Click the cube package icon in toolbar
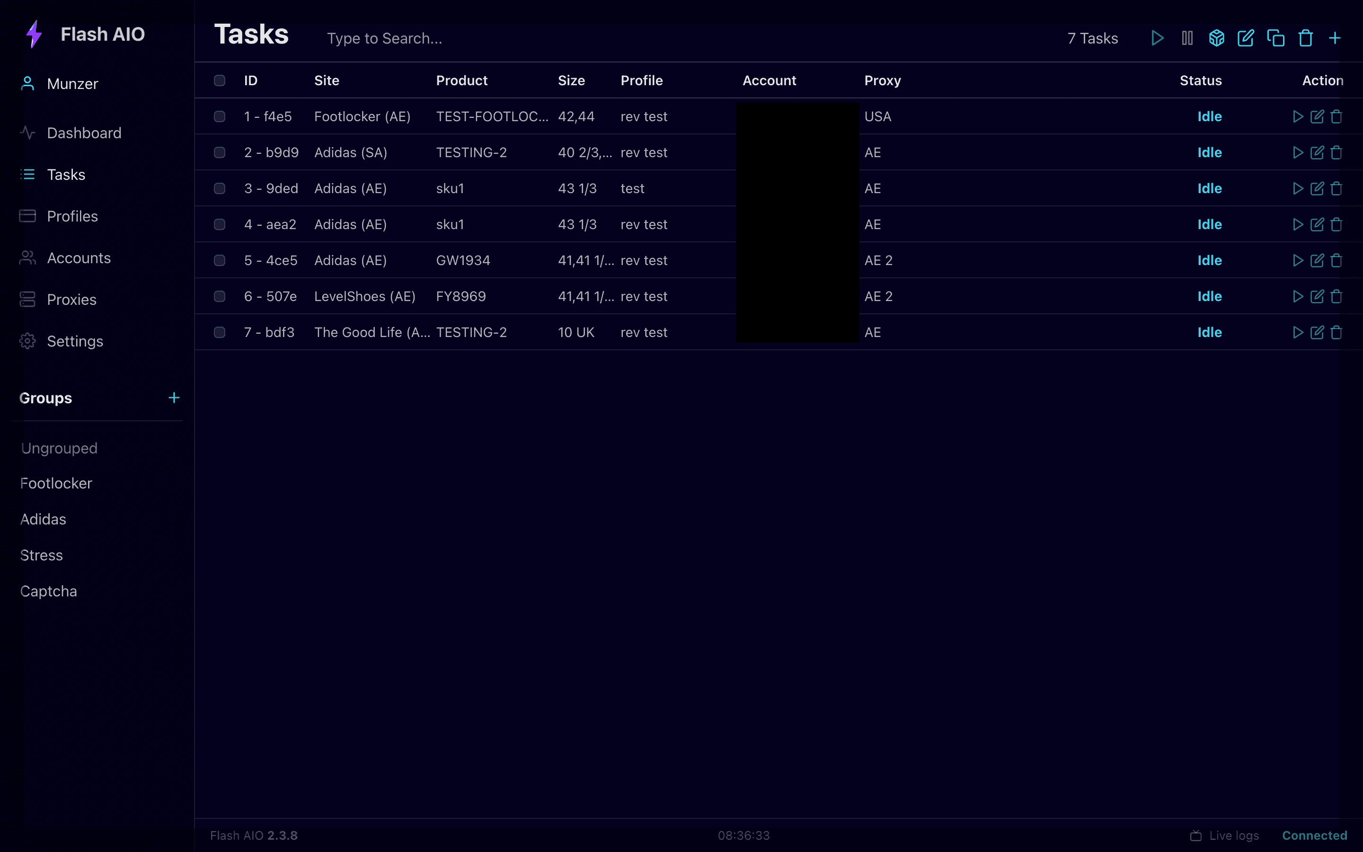1363x852 pixels. [x=1217, y=38]
